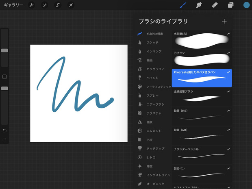
Task: Open the Yukihie頻出 brush set
Action: coord(154,34)
